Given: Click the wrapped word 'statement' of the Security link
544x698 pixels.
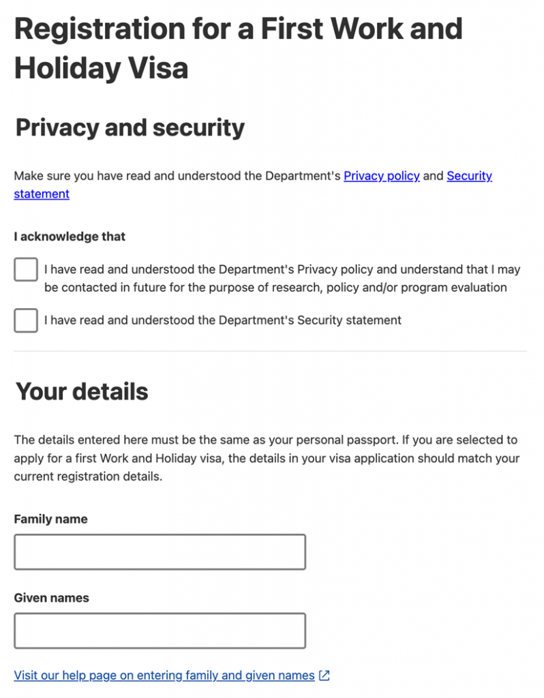Looking at the screenshot, I should tap(42, 194).
